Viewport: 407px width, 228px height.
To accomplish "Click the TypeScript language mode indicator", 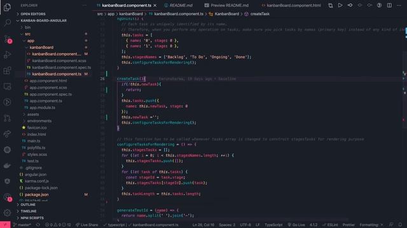I will pyautogui.click(x=273, y=225).
